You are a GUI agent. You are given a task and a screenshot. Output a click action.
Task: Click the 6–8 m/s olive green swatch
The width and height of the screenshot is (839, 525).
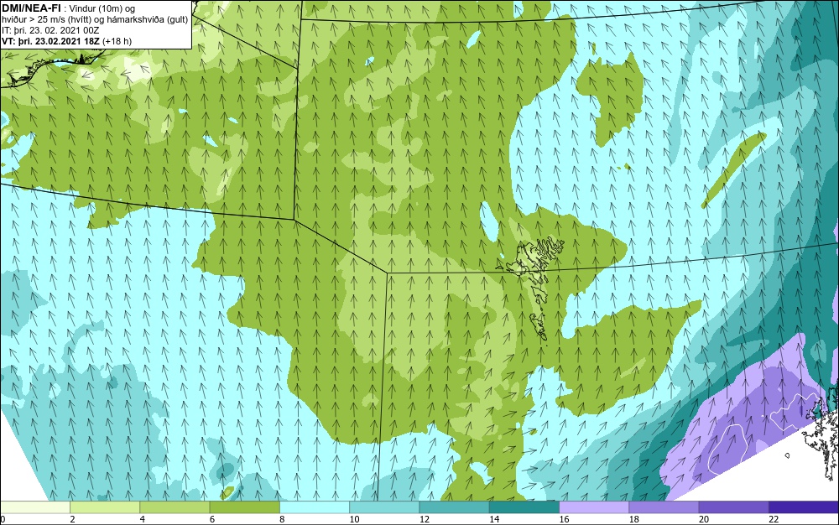[x=244, y=507]
